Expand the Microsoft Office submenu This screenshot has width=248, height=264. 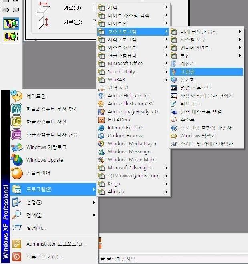tap(167, 63)
